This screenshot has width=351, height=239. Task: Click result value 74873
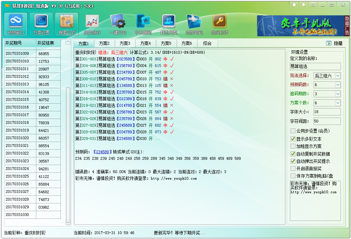44,200
